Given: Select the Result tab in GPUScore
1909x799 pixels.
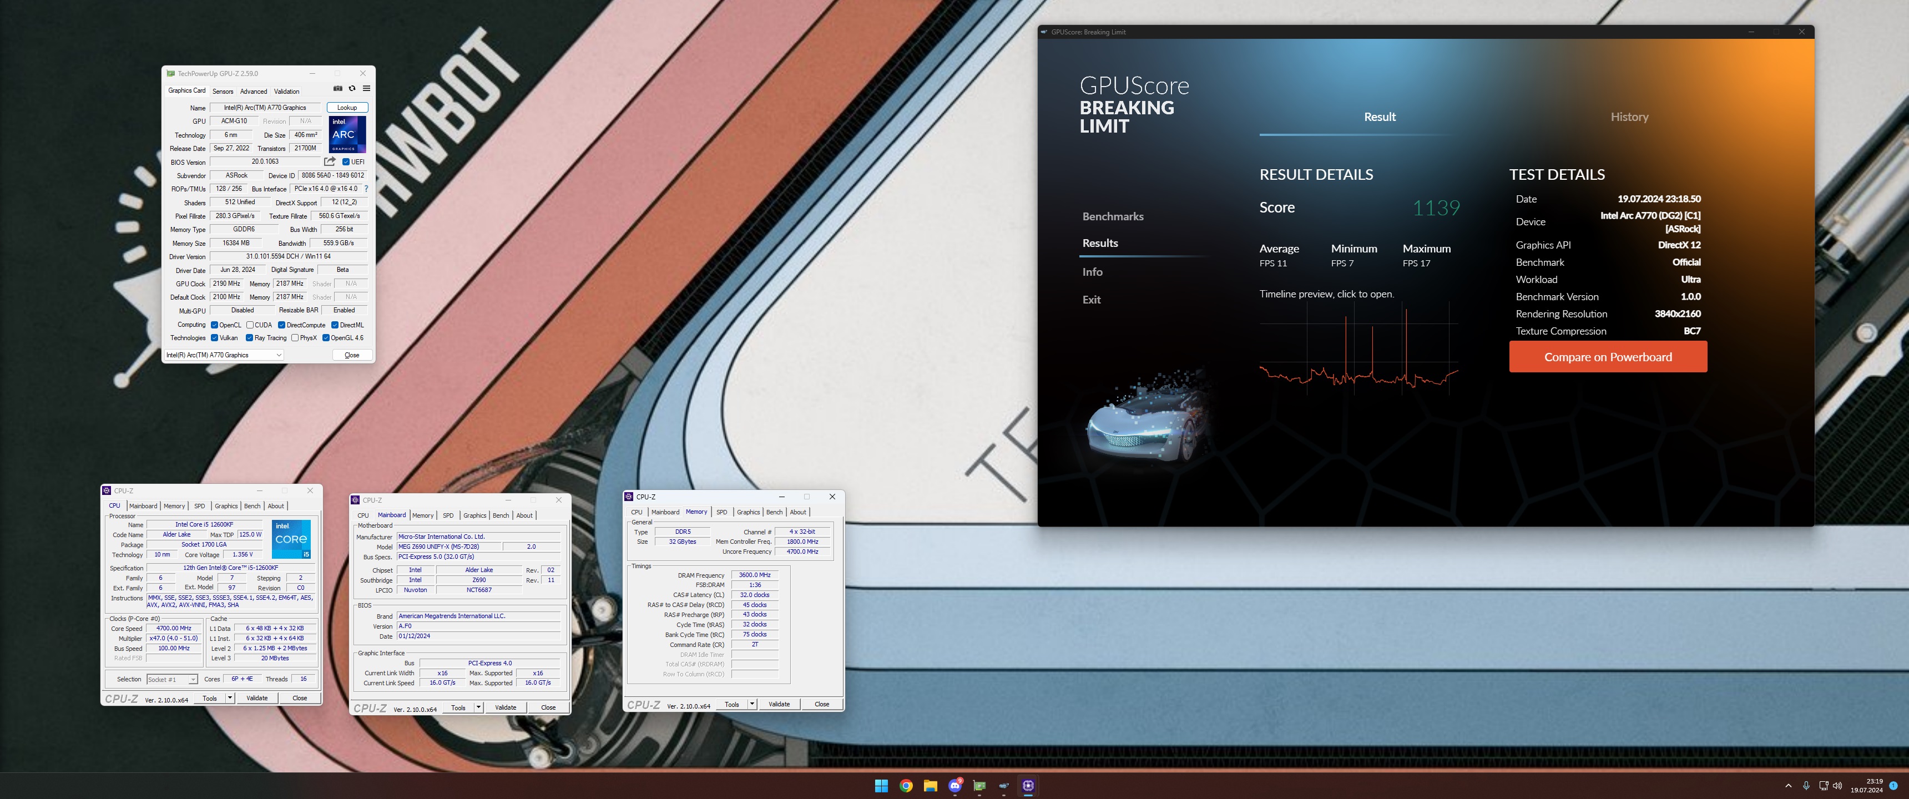Looking at the screenshot, I should pyautogui.click(x=1379, y=117).
